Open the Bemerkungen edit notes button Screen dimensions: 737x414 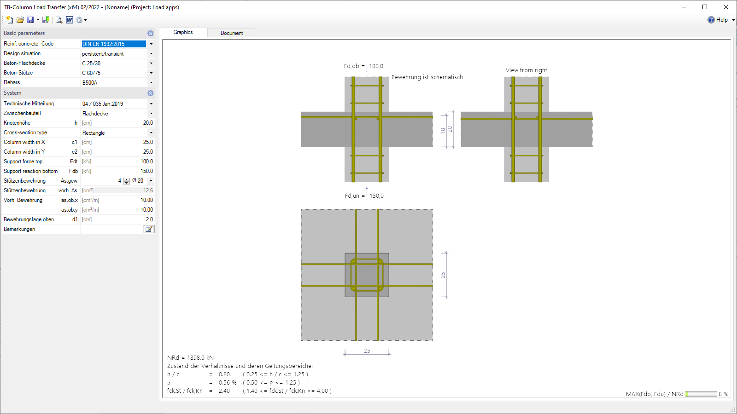pos(149,229)
